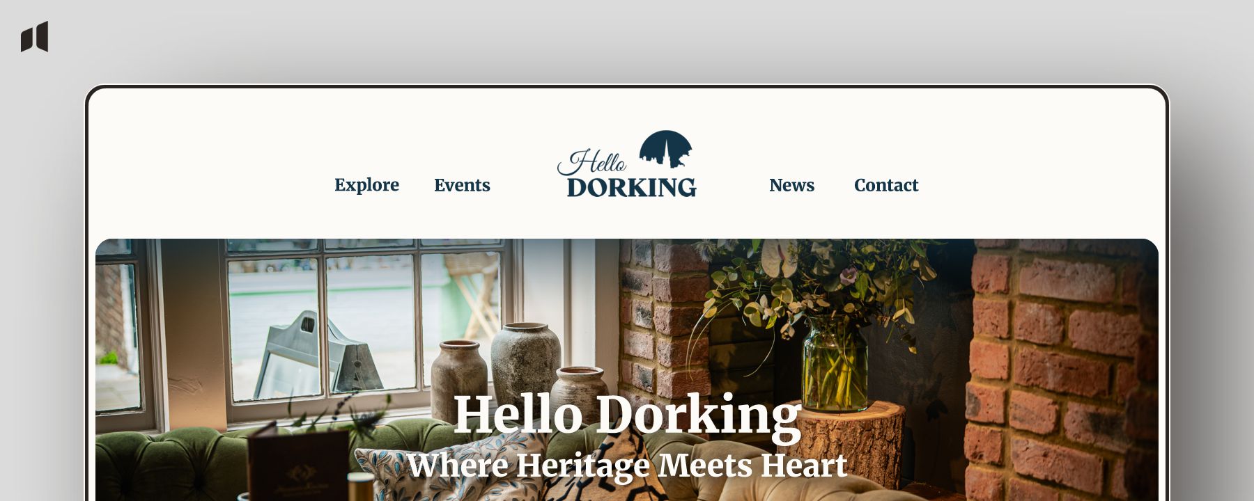Click the DORKING wordmark in the logo
The width and height of the screenshot is (1254, 501).
click(x=632, y=187)
